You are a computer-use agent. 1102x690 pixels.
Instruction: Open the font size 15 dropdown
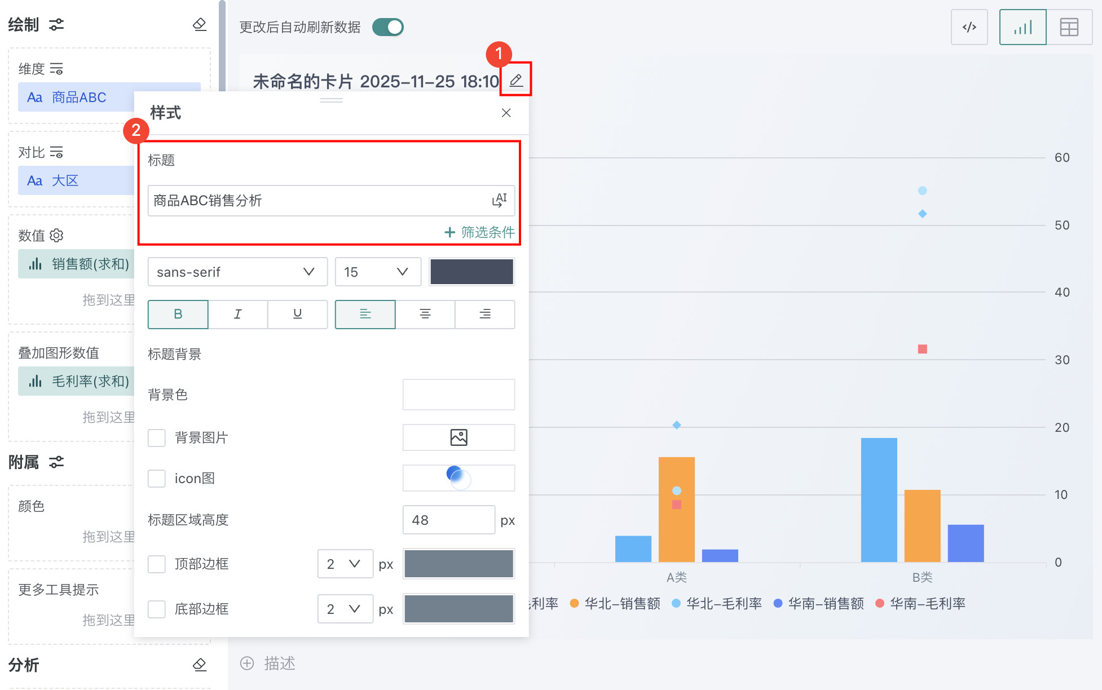(377, 272)
